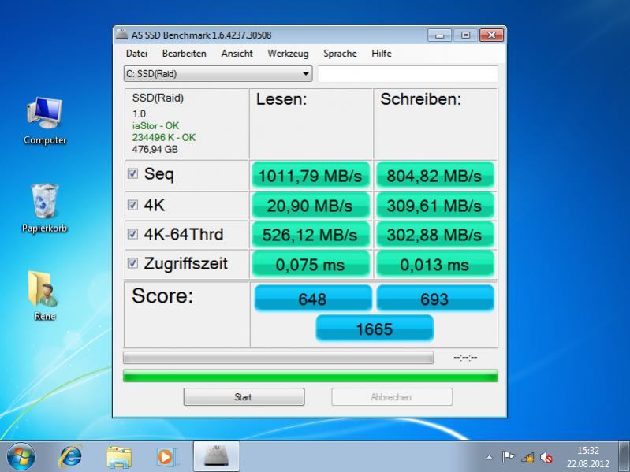Click the greyed-out Abbrechen button
The width and height of the screenshot is (630, 472).
[x=392, y=397]
